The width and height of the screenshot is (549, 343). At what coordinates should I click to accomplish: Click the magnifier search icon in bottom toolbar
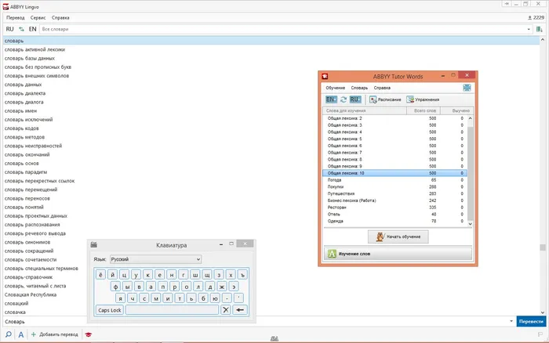[x=9, y=334]
